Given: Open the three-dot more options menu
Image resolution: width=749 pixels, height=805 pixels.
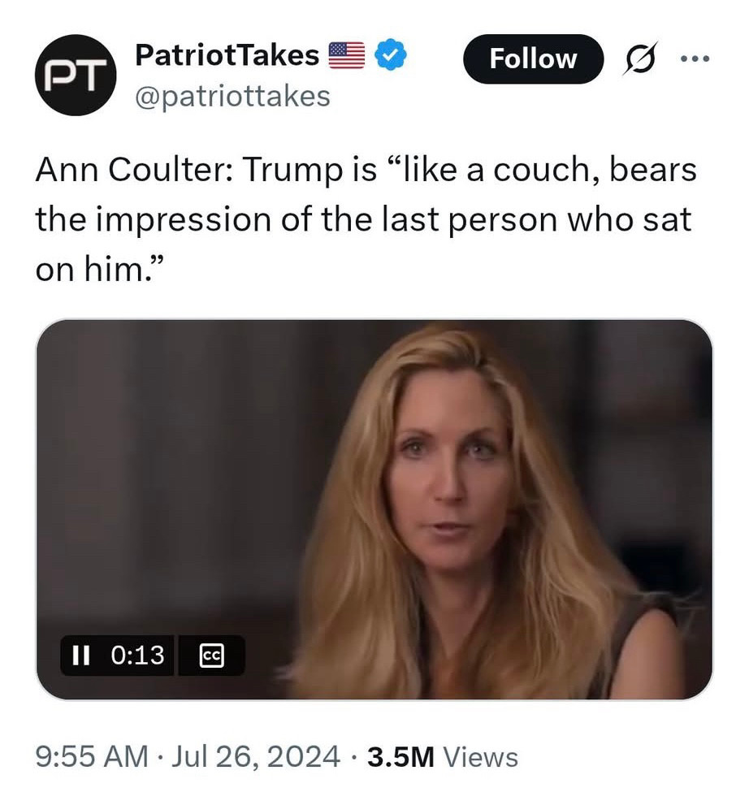Looking at the screenshot, I should (695, 58).
